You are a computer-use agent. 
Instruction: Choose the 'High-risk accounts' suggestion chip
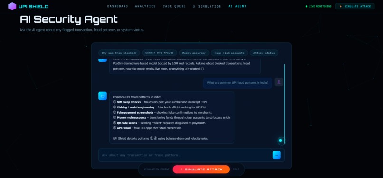[x=230, y=53]
